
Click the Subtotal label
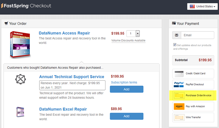point(181,60)
